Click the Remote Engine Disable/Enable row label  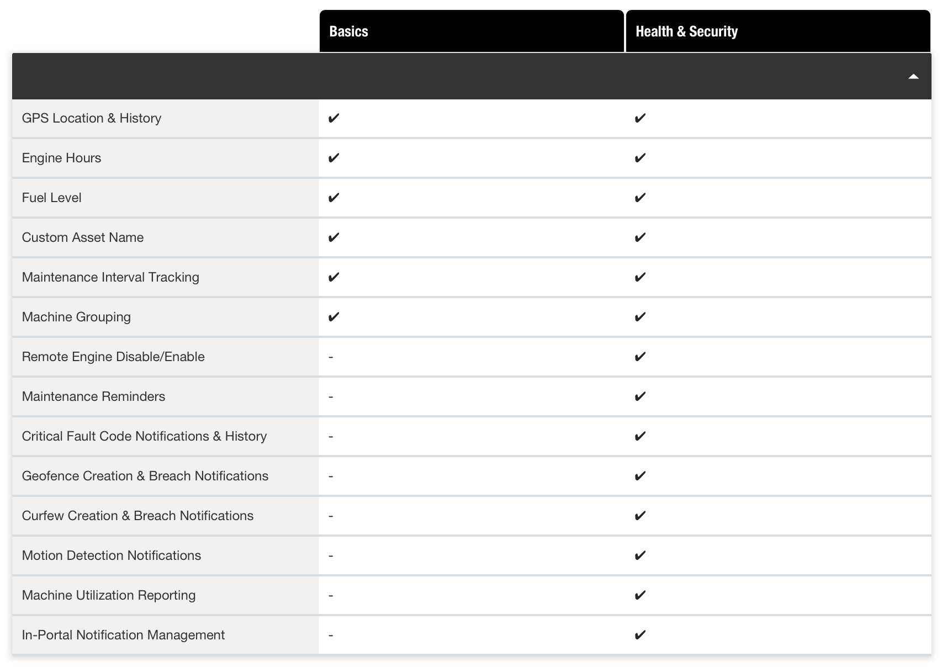coord(113,357)
